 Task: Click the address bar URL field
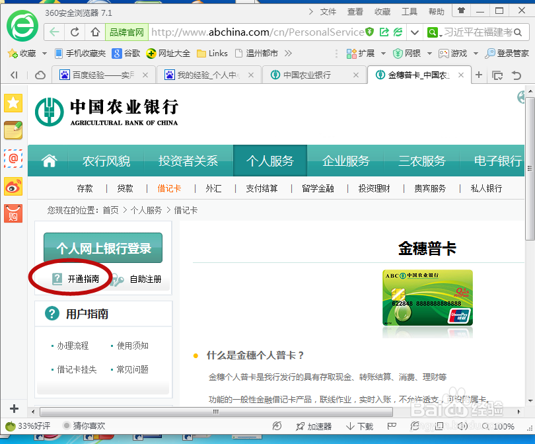point(258,32)
